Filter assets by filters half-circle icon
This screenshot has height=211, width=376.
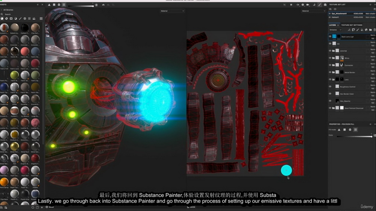[15, 18]
